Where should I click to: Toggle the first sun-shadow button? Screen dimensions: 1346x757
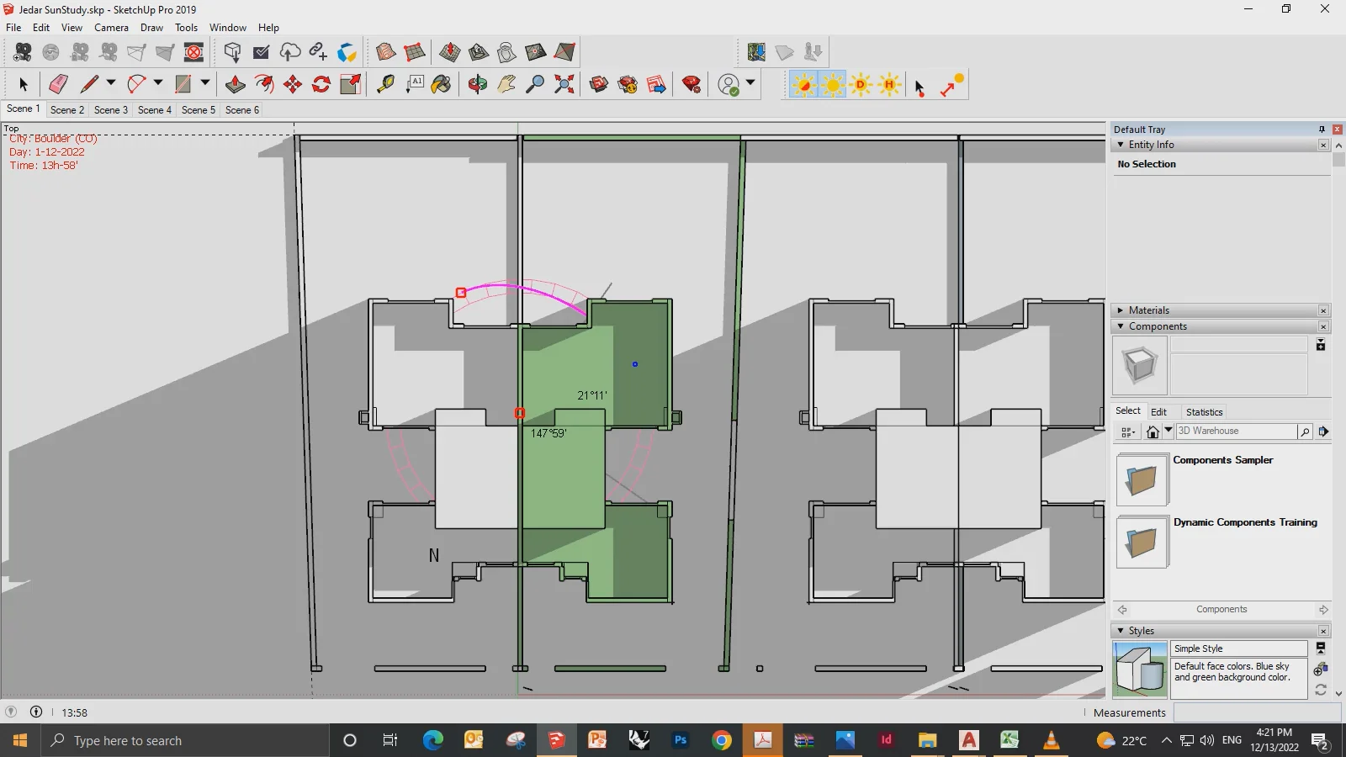[x=803, y=84]
